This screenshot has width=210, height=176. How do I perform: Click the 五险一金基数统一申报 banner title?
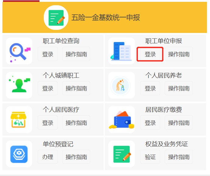point(106,18)
